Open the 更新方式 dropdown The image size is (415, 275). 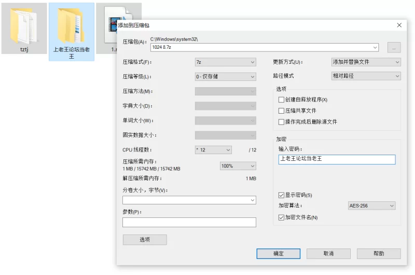[x=366, y=62]
